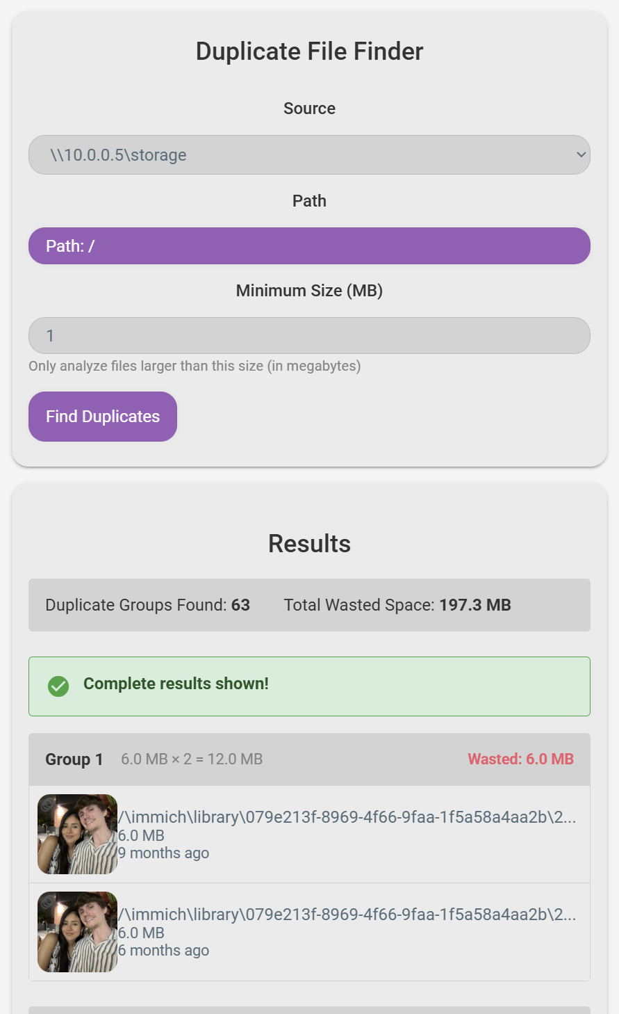
Task: Select the second duplicate photo thumbnail
Action: pos(77,931)
